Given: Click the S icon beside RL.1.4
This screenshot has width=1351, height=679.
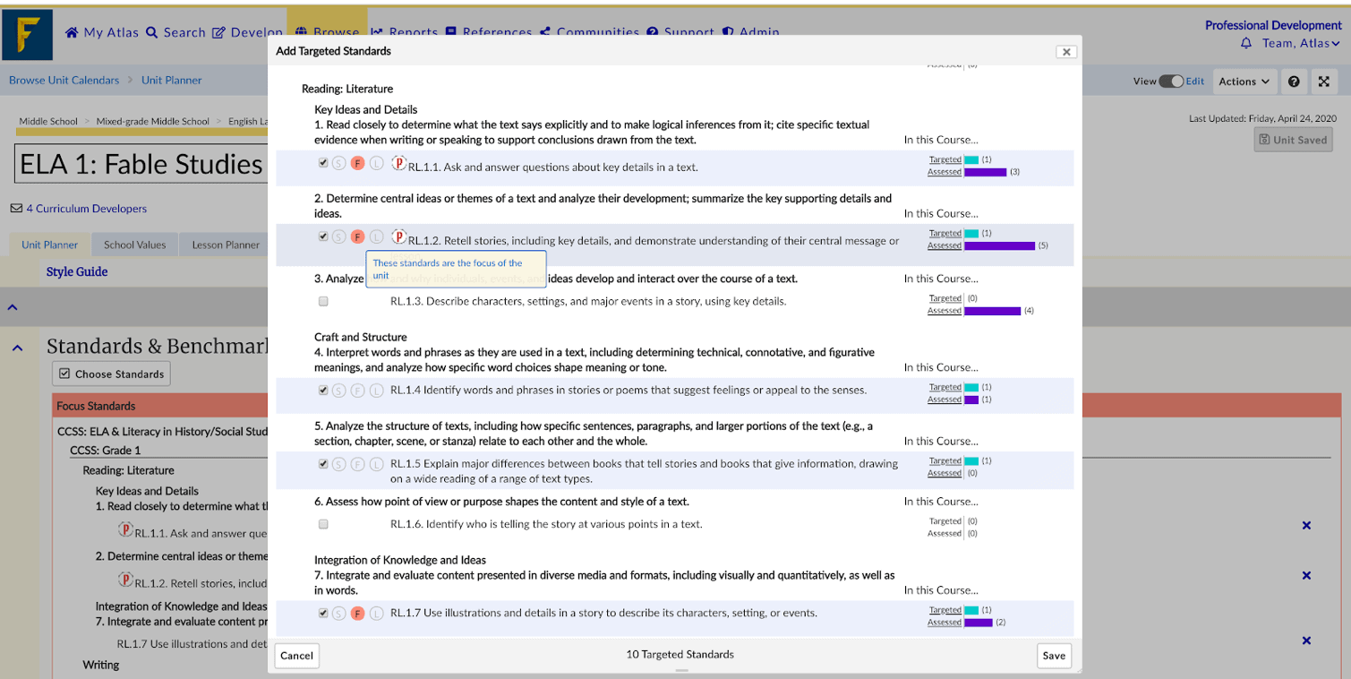Looking at the screenshot, I should tap(338, 391).
